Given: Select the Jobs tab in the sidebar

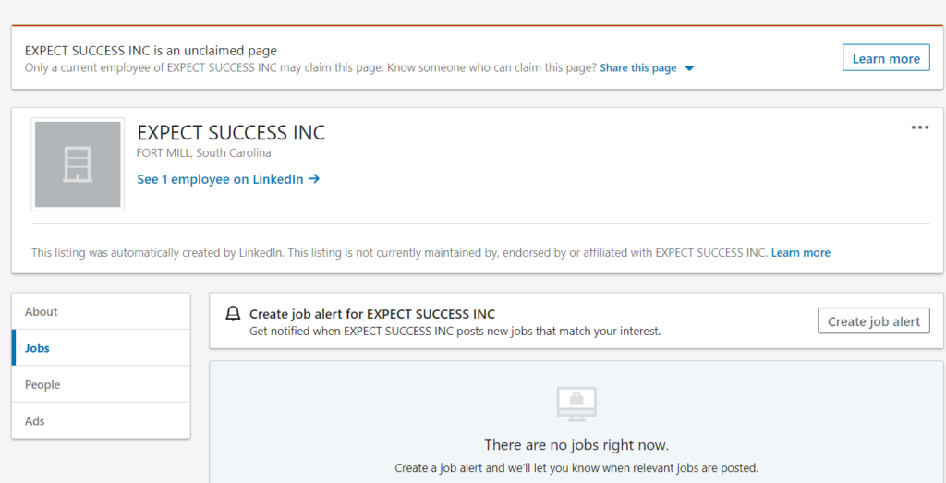Looking at the screenshot, I should 38,348.
